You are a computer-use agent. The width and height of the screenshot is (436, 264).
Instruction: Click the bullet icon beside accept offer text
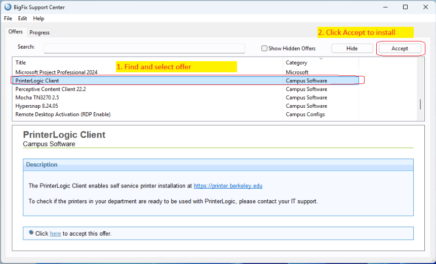(x=31, y=233)
